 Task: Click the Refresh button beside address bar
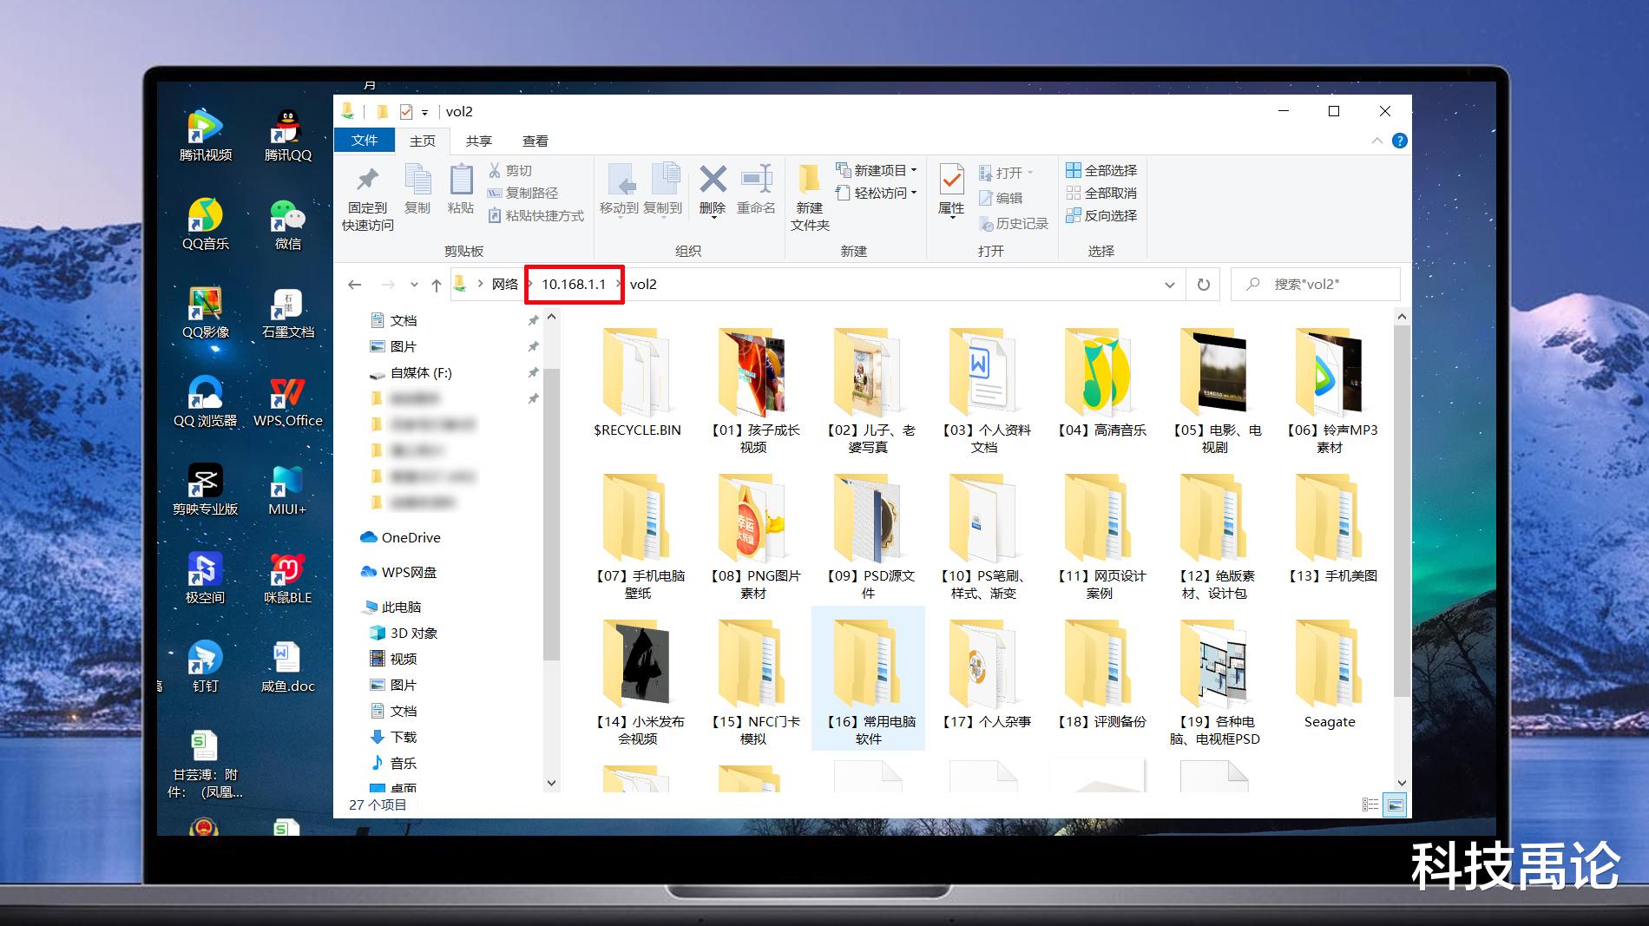pyautogui.click(x=1204, y=284)
